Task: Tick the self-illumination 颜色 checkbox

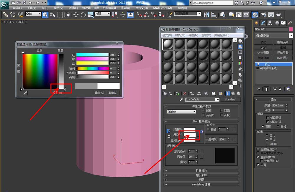Action: pos(208,129)
